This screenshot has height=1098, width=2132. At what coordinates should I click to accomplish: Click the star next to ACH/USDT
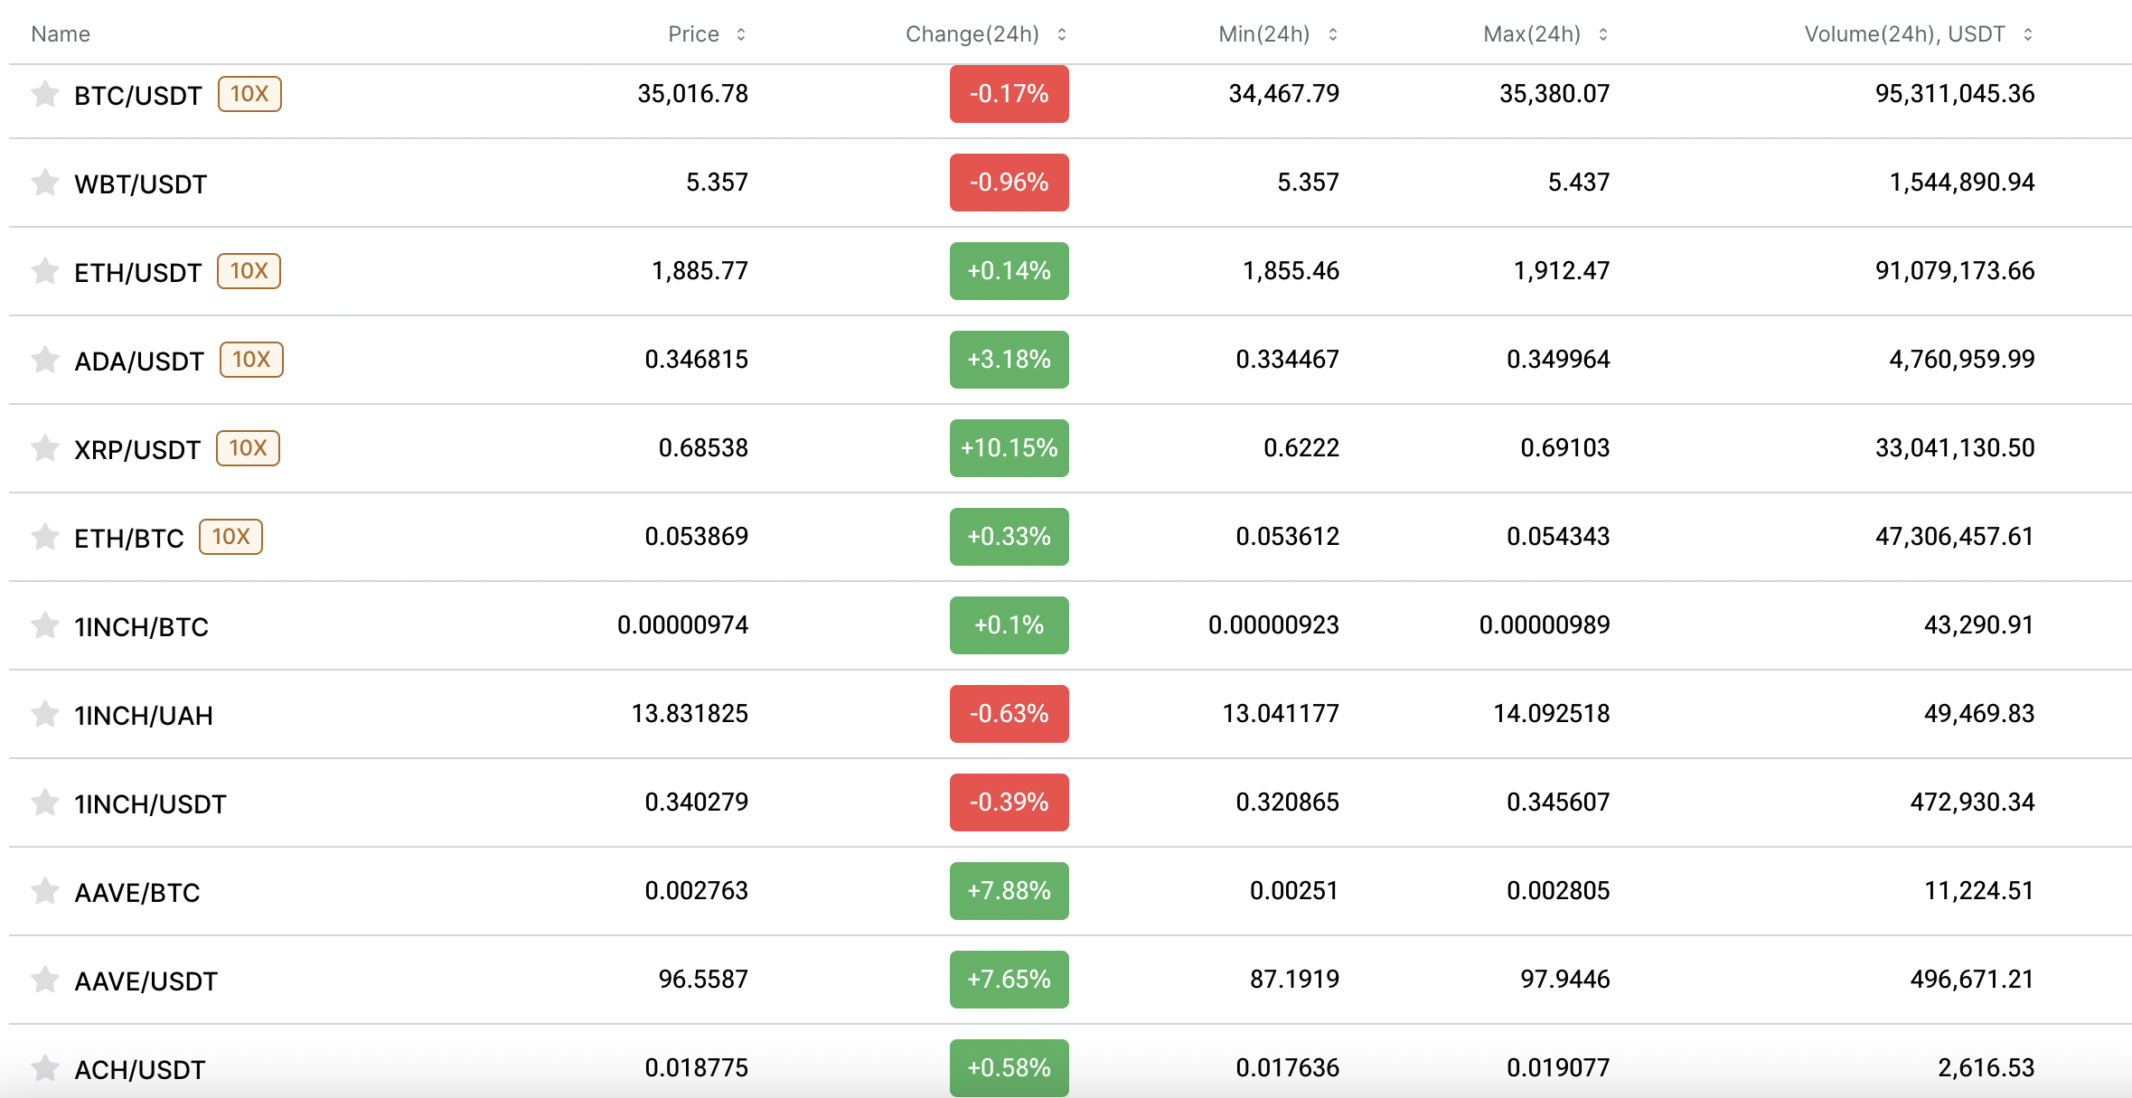tap(44, 1068)
